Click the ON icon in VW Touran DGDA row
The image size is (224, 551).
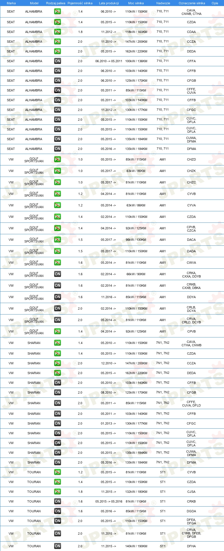click(58, 511)
